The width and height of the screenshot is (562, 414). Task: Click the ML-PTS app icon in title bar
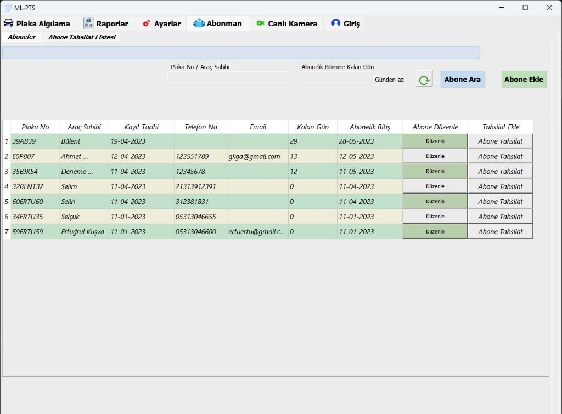(8, 8)
